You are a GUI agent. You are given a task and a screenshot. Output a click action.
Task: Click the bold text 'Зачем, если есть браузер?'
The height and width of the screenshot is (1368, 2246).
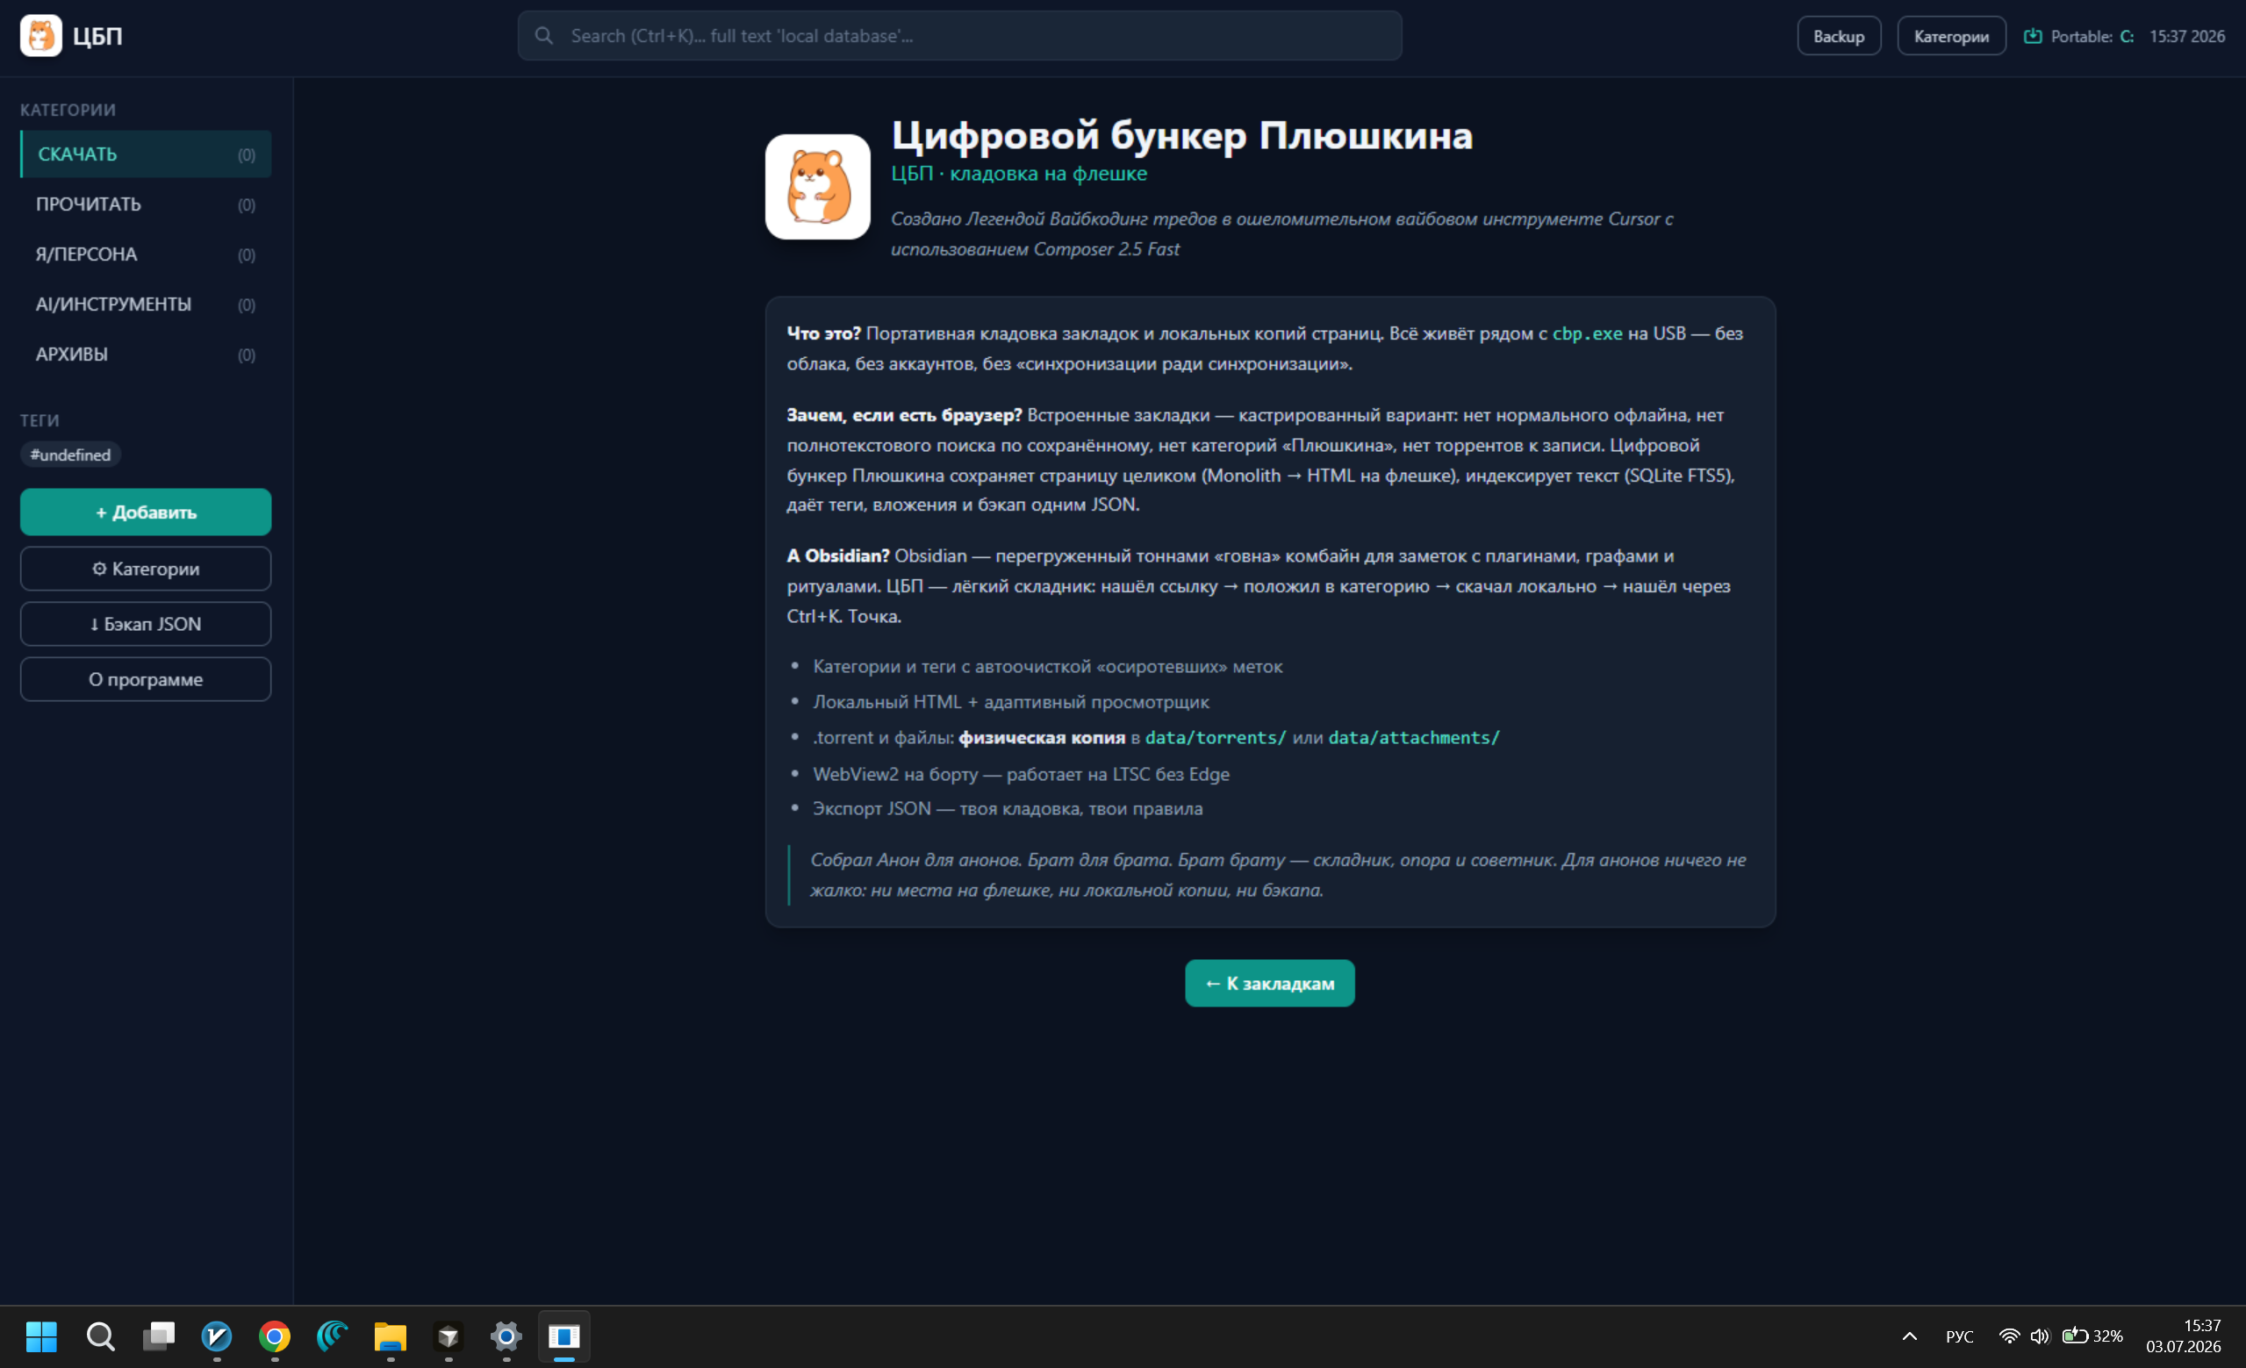coord(904,415)
